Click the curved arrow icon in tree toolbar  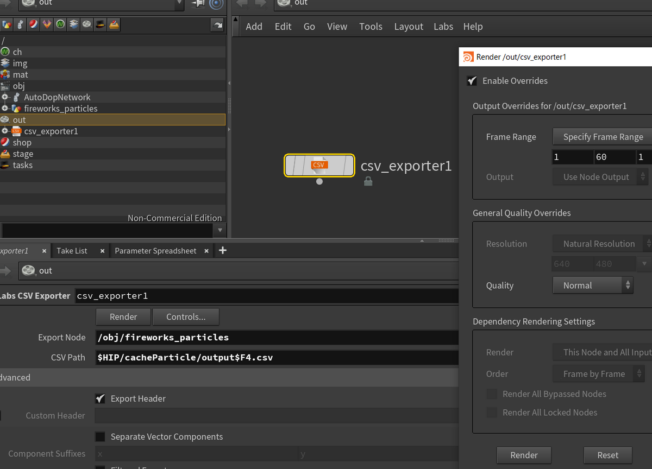tap(217, 25)
